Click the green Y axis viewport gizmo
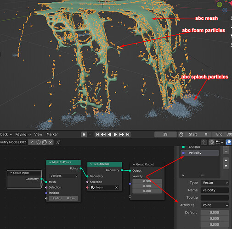 point(220,4)
